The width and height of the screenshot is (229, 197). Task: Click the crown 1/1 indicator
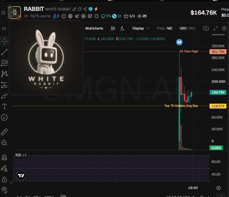point(129,16)
